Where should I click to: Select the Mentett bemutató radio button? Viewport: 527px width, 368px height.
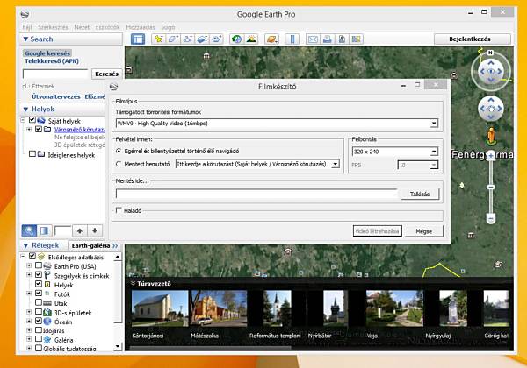pyautogui.click(x=119, y=164)
